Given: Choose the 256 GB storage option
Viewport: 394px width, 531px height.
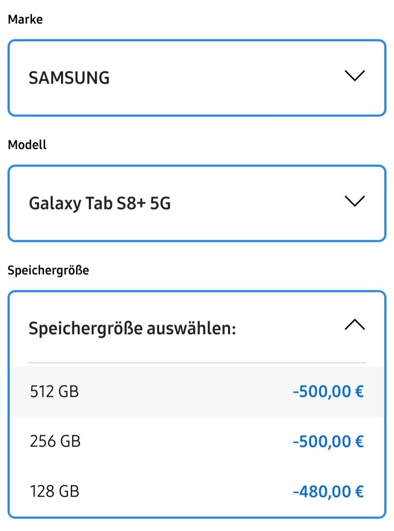Looking at the screenshot, I should tap(55, 442).
